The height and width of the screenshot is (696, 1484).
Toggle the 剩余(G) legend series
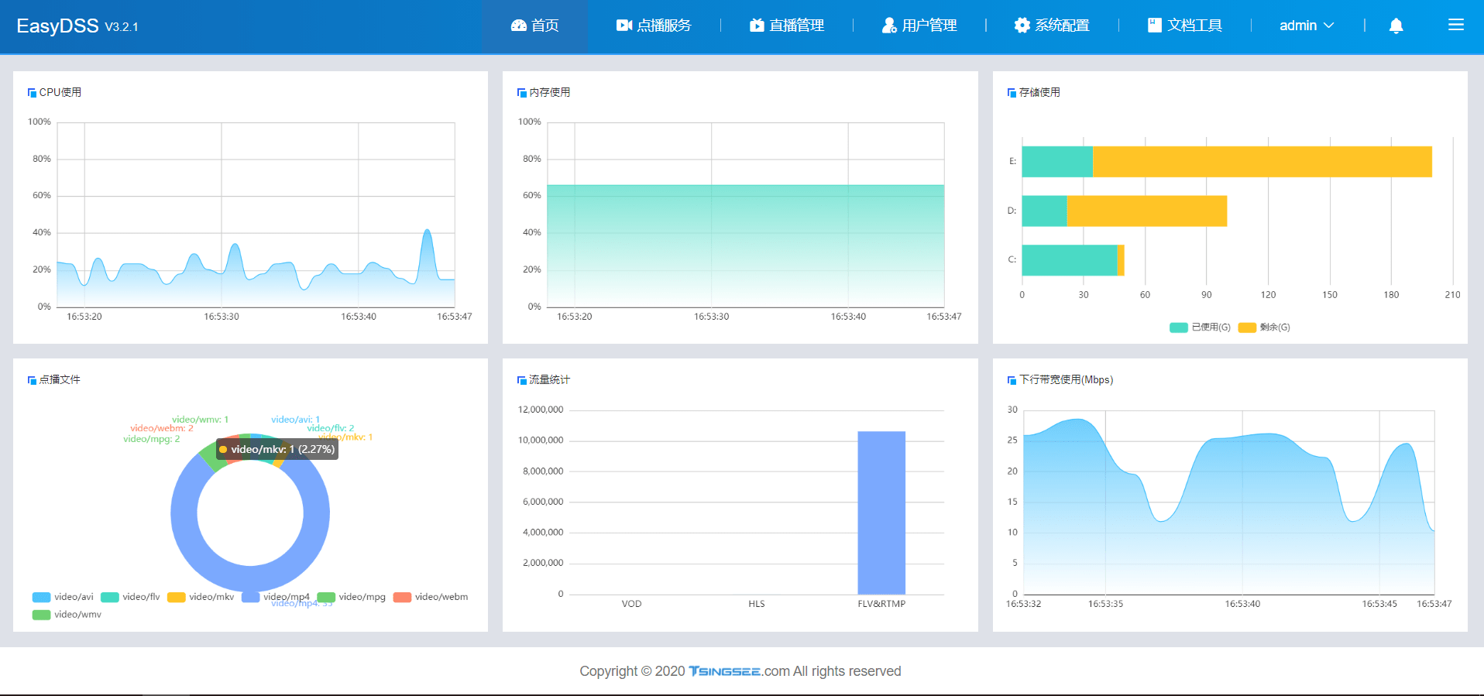tap(1264, 327)
